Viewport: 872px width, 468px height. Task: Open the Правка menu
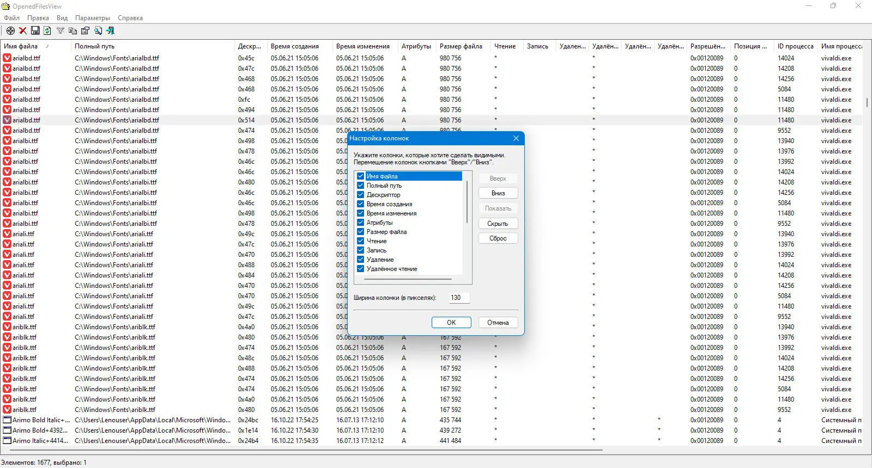tap(38, 18)
